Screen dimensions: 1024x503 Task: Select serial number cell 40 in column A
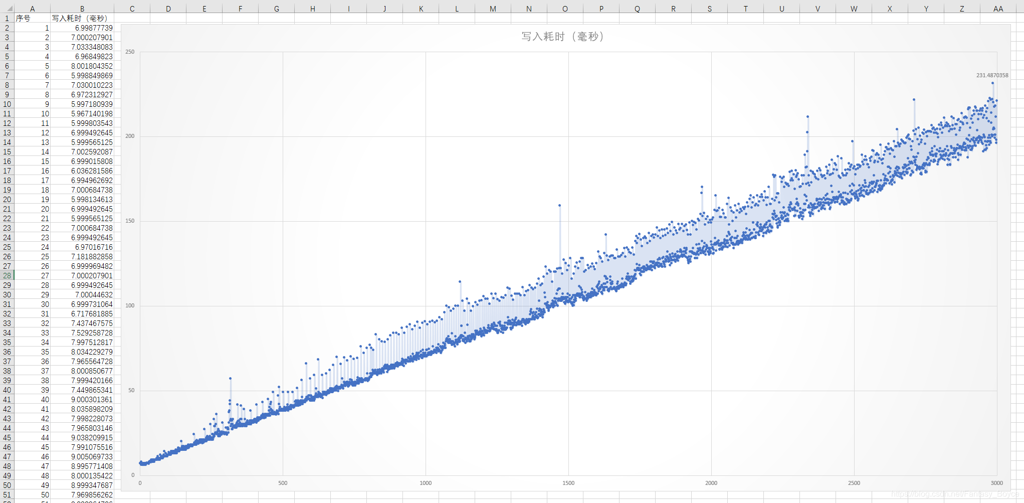click(32, 399)
